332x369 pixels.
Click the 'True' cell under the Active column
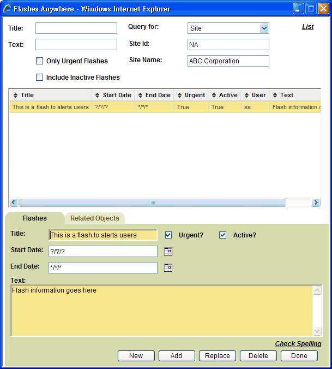pyautogui.click(x=225, y=107)
